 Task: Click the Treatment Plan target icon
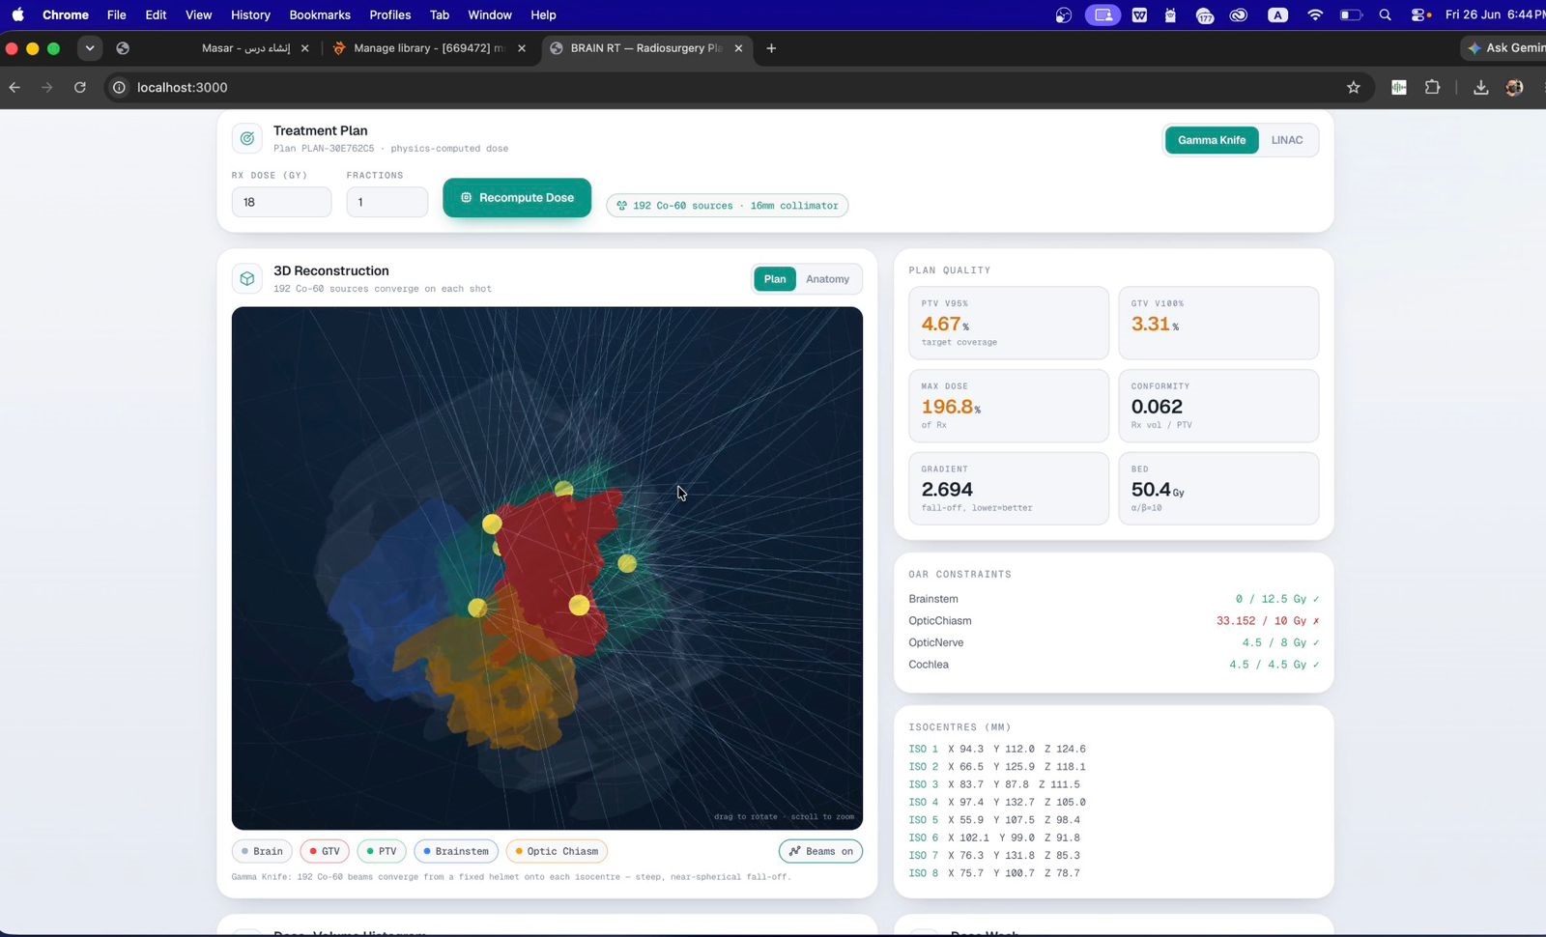point(247,139)
